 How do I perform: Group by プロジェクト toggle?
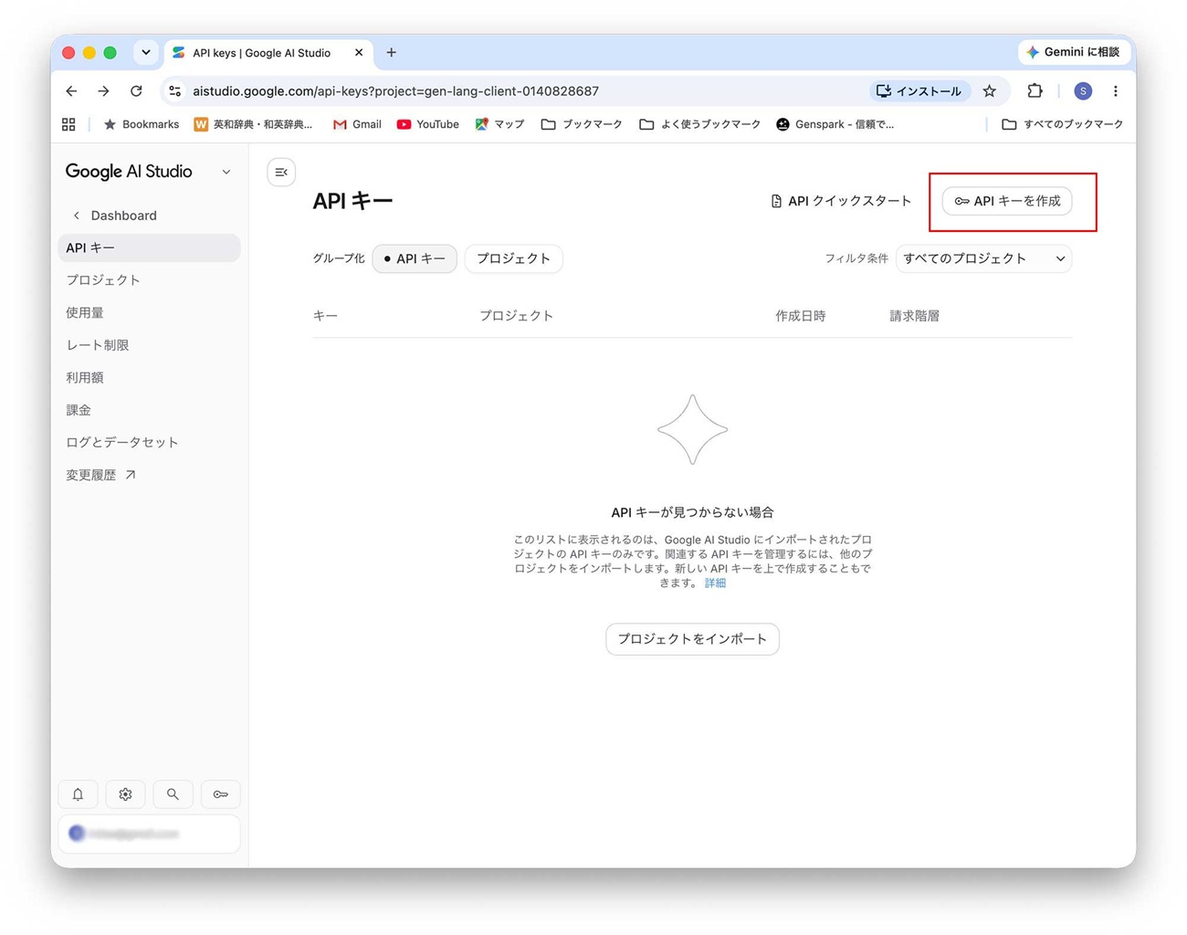tap(514, 258)
